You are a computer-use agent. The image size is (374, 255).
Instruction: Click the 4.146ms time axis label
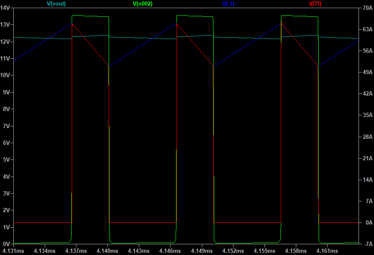[170, 249]
